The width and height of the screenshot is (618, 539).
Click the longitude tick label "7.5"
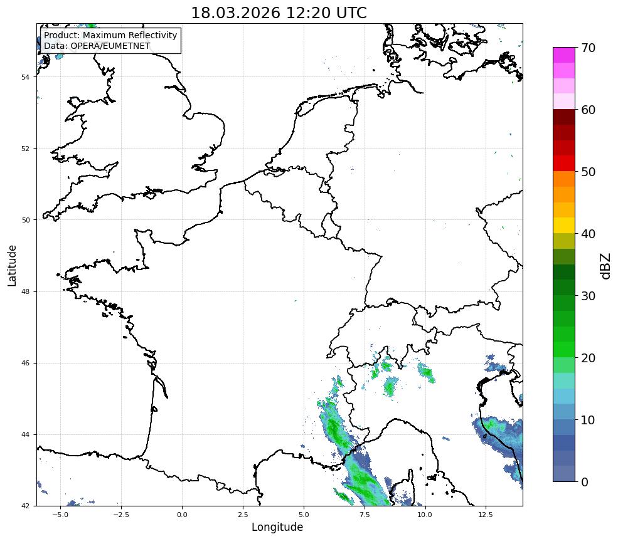[365, 515]
